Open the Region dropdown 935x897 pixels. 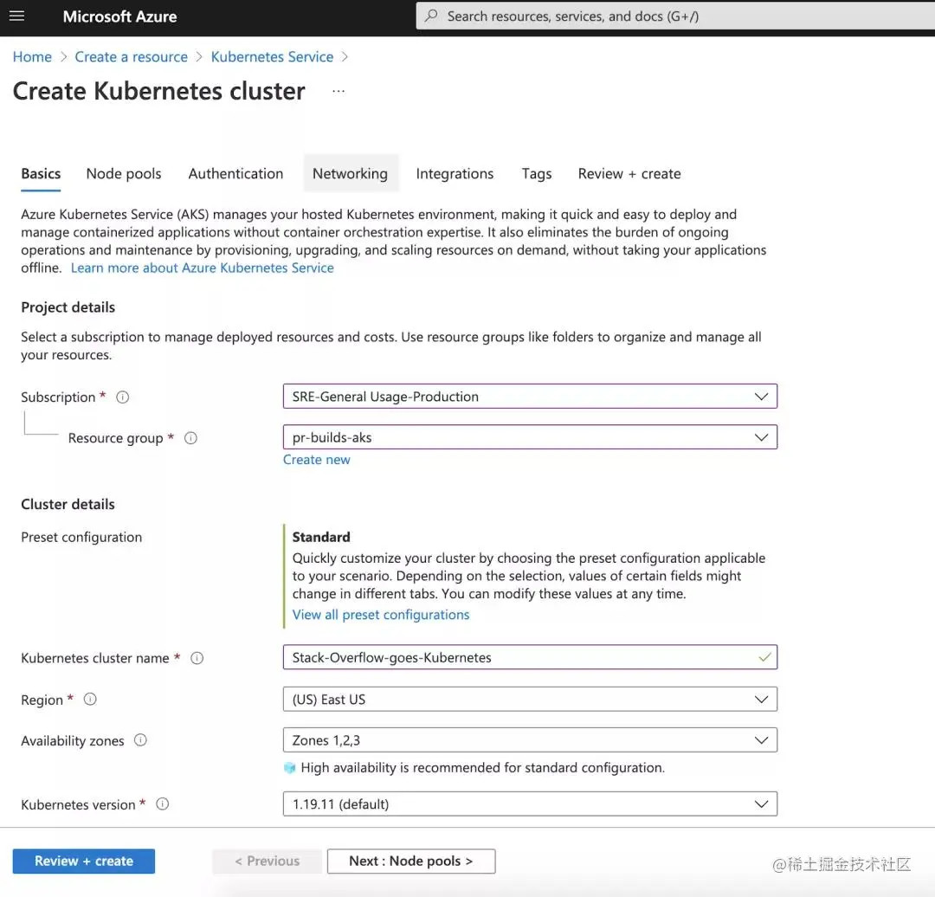[530, 700]
